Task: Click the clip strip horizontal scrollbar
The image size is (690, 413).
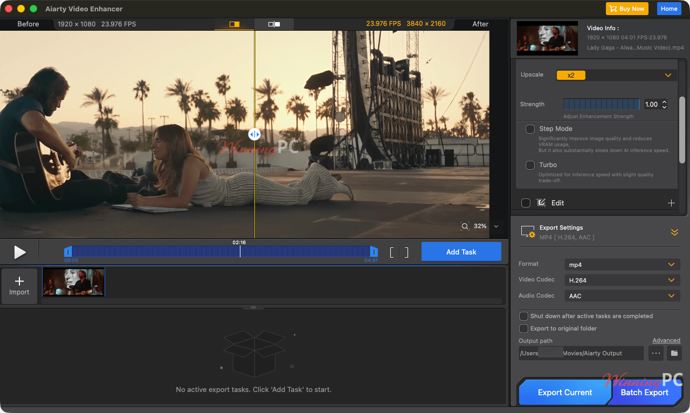Action: point(272,301)
